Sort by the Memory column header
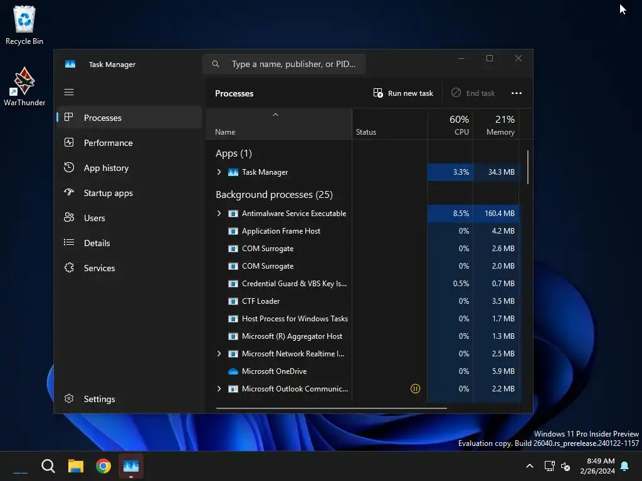Screen dimensions: 642x481 (496, 125)
